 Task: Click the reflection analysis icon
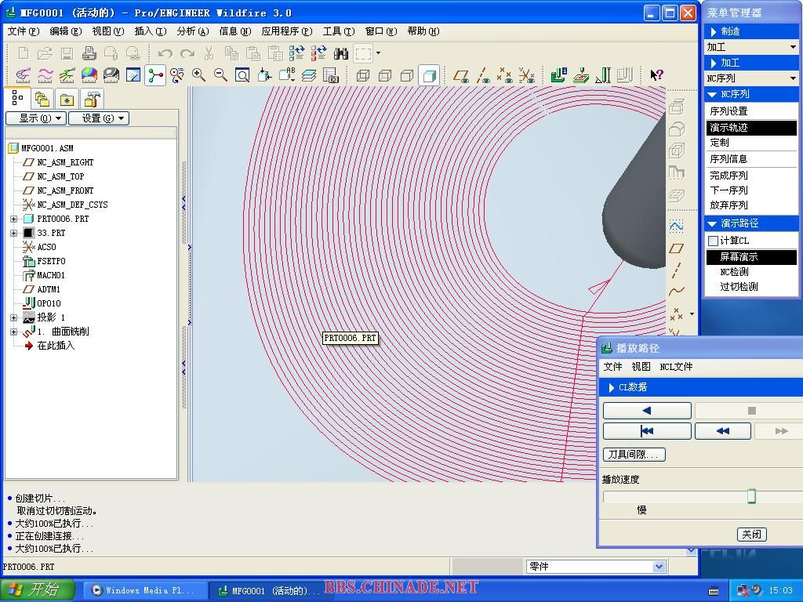click(111, 75)
